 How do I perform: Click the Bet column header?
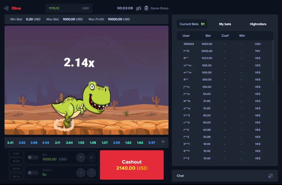[x=208, y=36]
